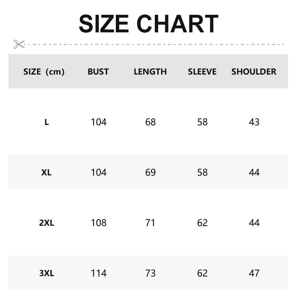The width and height of the screenshot is (297, 297).
Task: Select the L shoulder value 43
Action: 254,122
